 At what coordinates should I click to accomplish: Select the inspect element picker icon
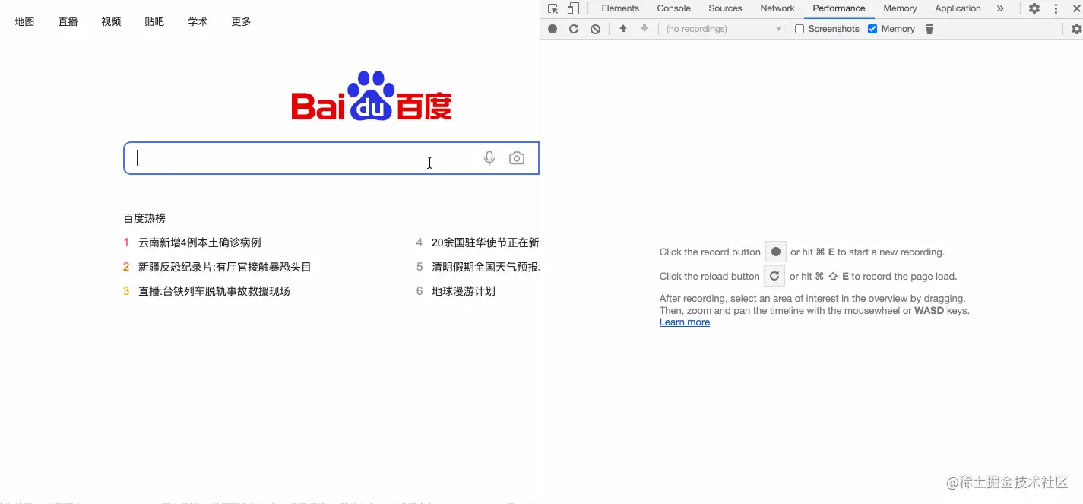pos(553,8)
